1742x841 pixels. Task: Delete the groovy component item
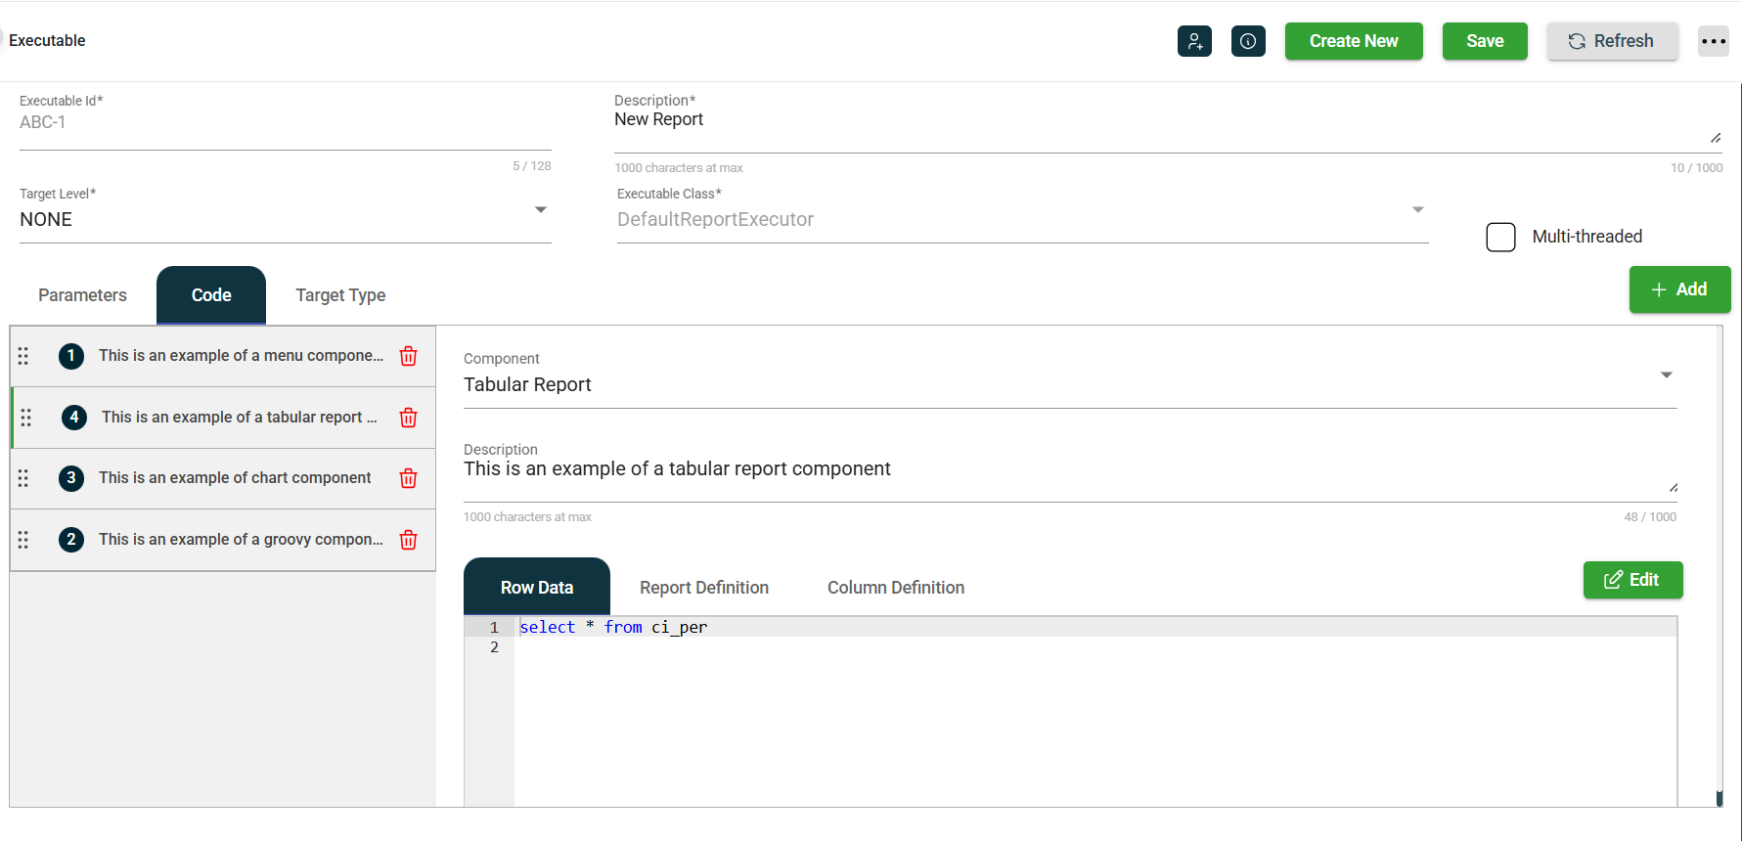(x=409, y=540)
